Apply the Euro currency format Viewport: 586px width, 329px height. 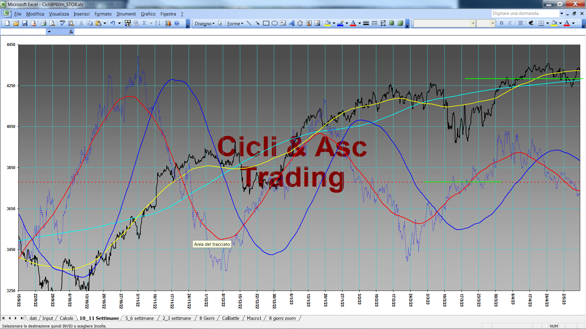[x=531, y=23]
